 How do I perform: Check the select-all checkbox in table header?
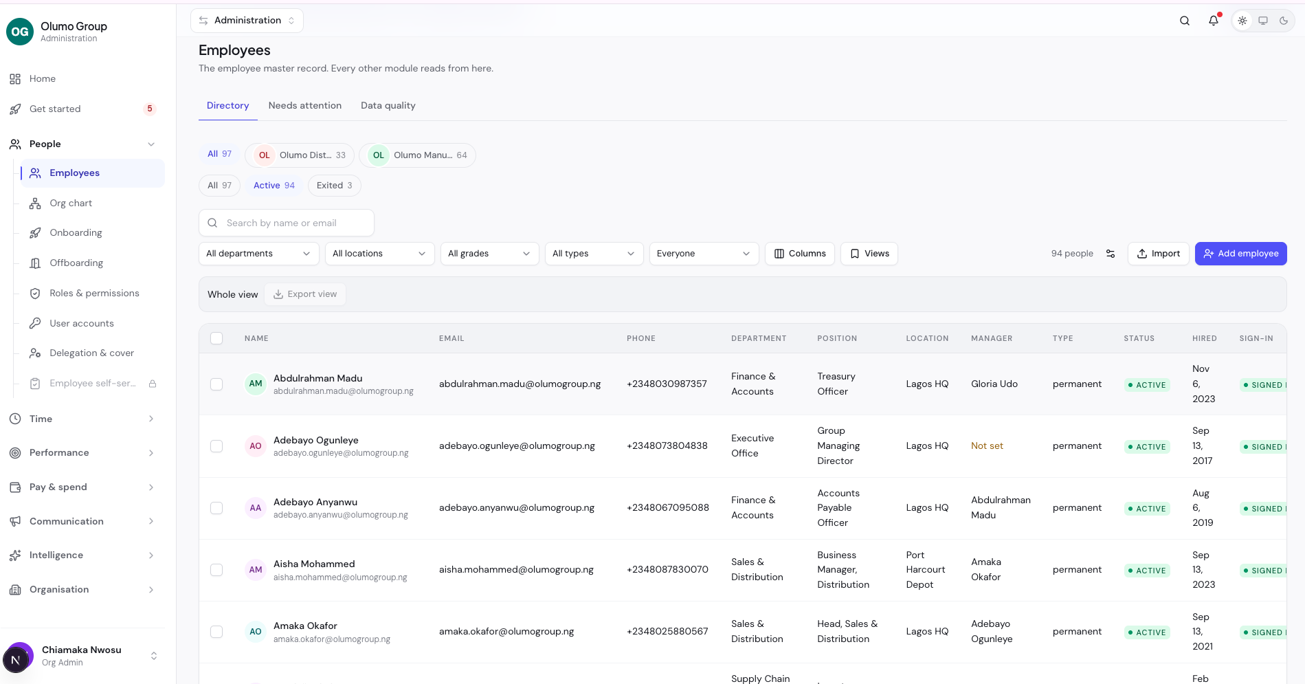click(216, 338)
